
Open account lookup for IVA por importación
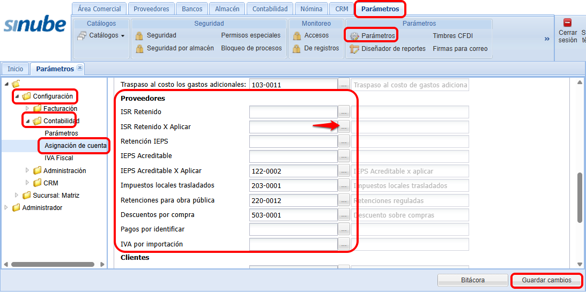tap(344, 244)
